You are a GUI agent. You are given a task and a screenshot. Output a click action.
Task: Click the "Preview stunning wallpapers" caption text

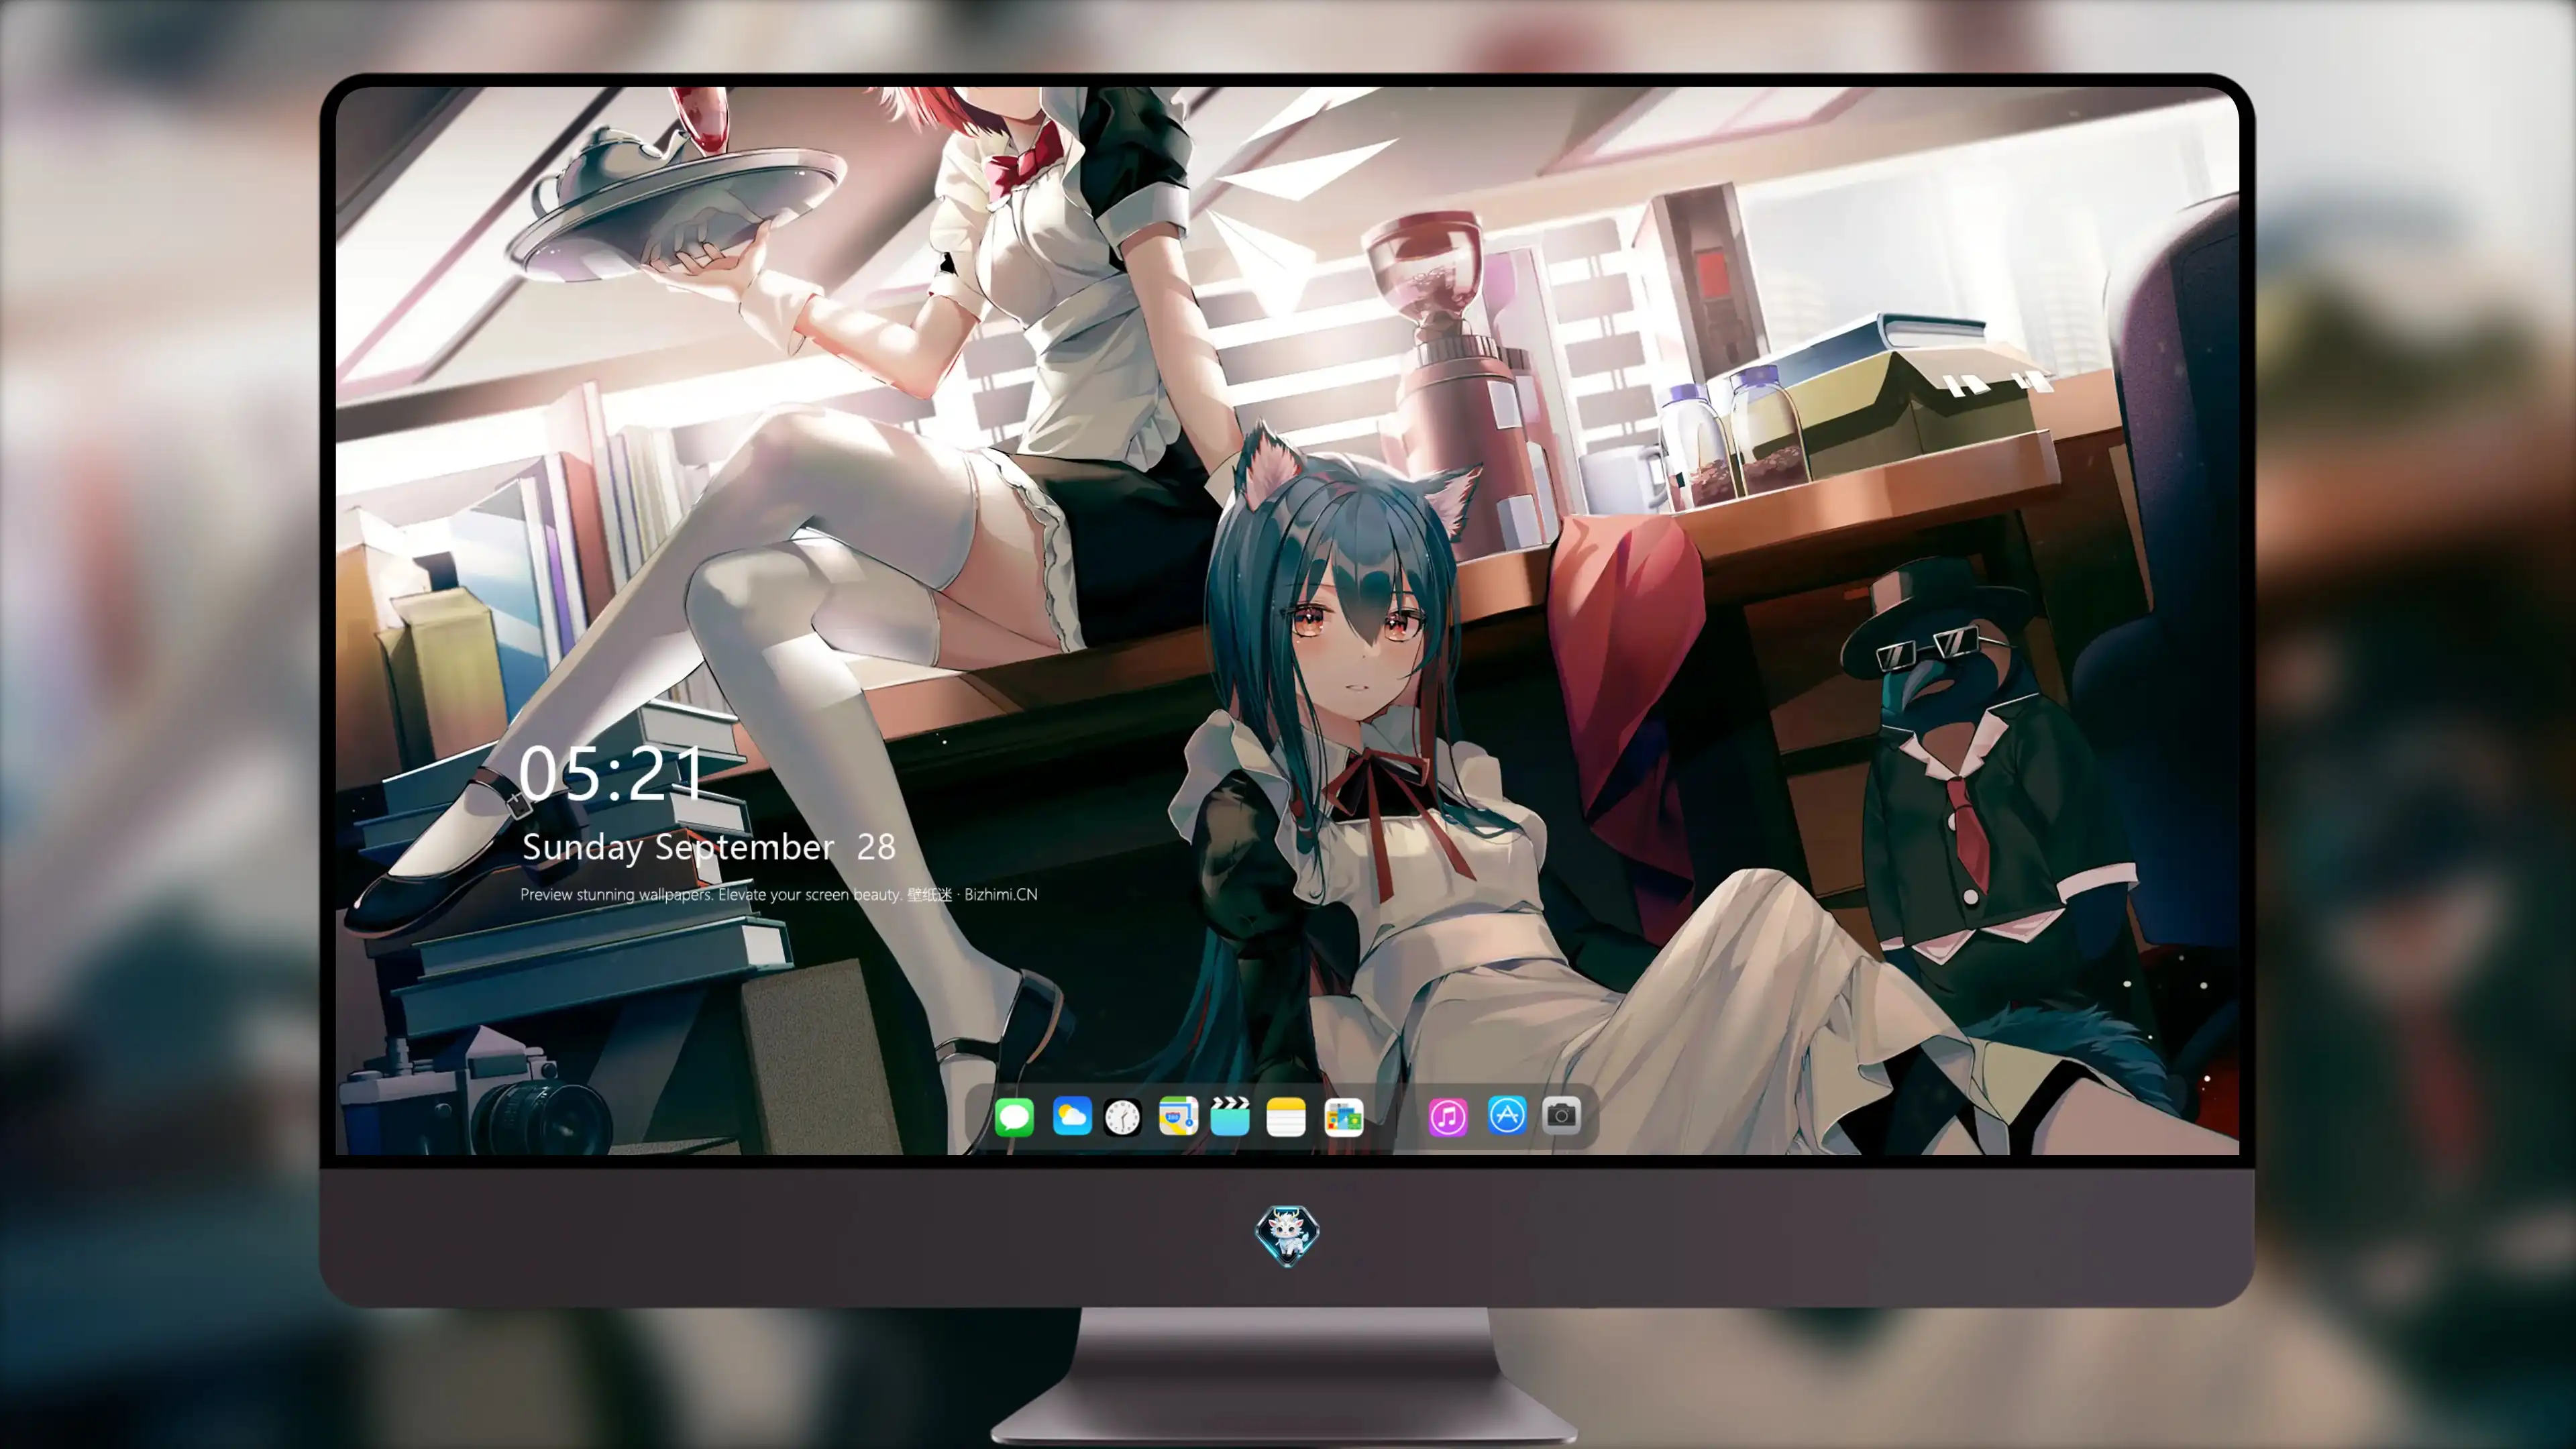[x=617, y=895]
